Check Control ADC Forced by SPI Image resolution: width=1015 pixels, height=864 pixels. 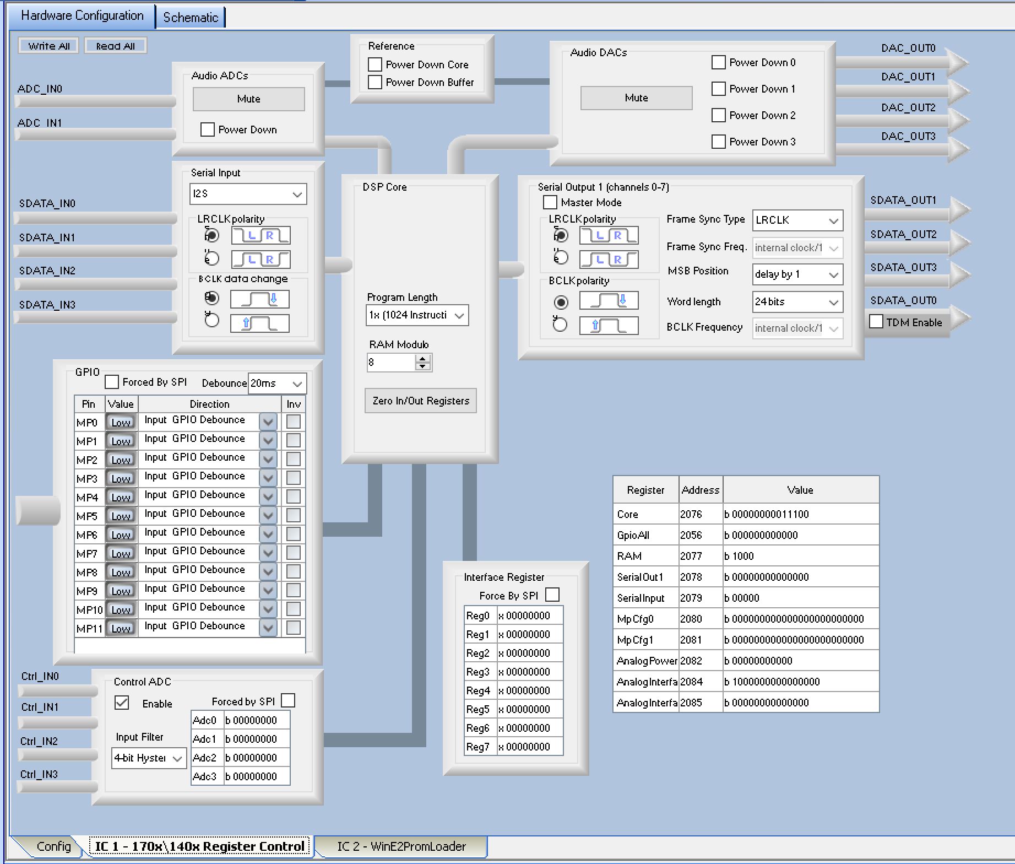tap(288, 700)
